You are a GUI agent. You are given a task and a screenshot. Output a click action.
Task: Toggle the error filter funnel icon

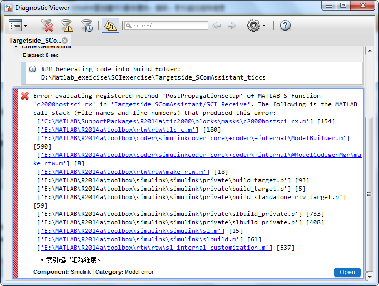click(x=47, y=25)
